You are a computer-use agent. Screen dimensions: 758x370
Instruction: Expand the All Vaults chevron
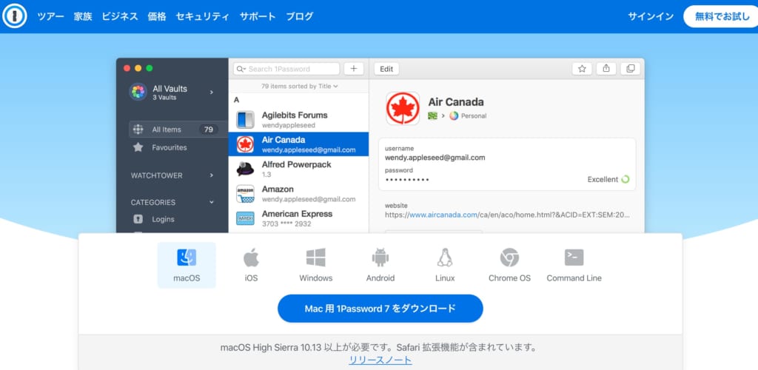(x=211, y=92)
